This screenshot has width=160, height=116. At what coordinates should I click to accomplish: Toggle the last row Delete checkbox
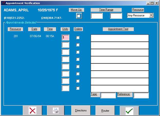pyautogui.click(x=78, y=88)
